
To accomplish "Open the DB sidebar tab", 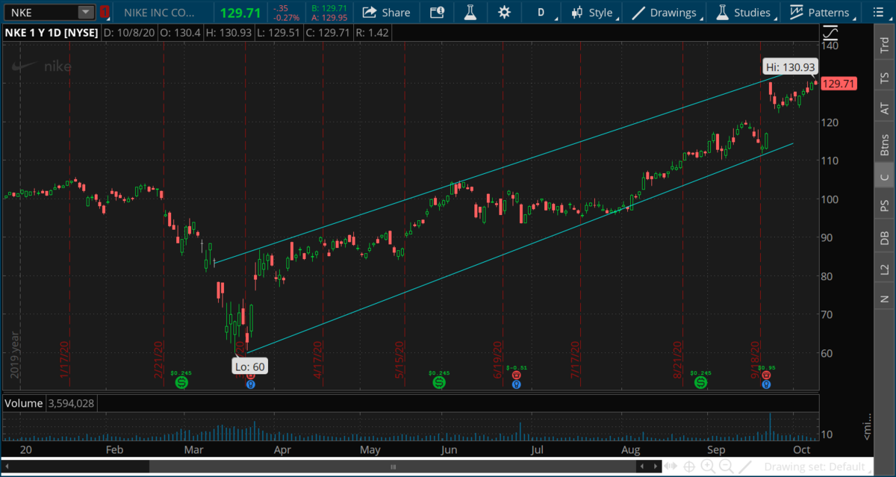I will click(x=885, y=238).
